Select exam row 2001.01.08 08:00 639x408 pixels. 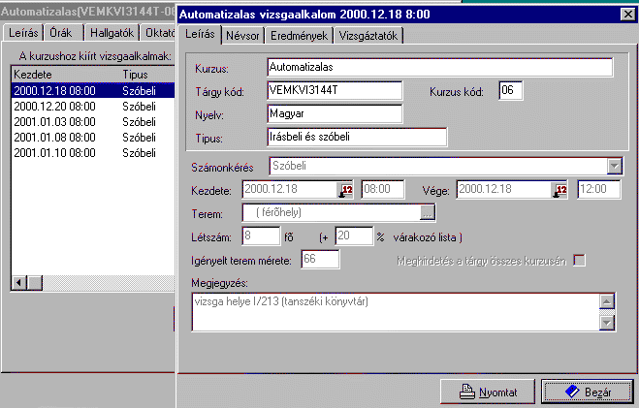pyautogui.click(x=93, y=138)
